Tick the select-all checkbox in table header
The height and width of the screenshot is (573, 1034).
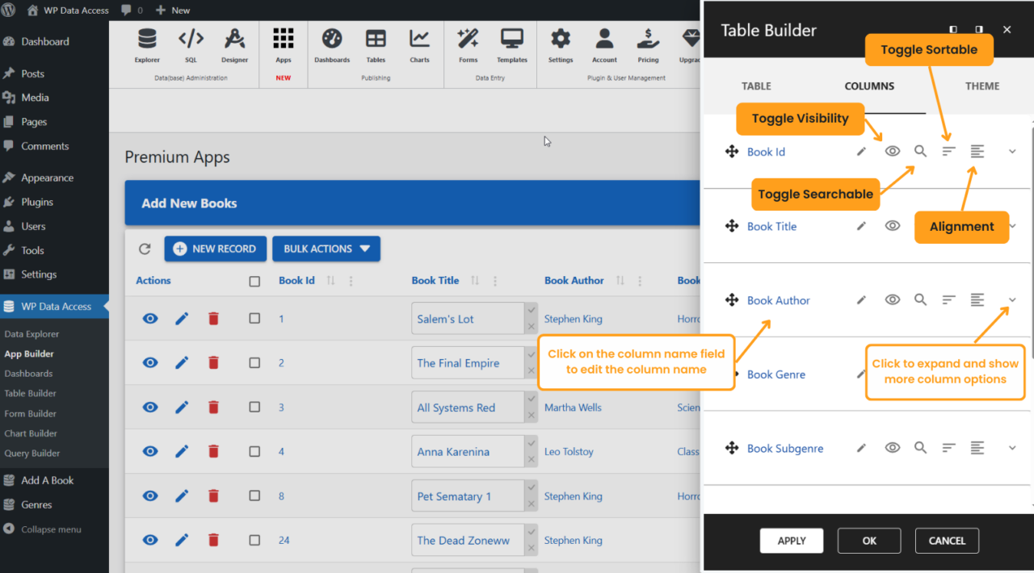(x=254, y=282)
